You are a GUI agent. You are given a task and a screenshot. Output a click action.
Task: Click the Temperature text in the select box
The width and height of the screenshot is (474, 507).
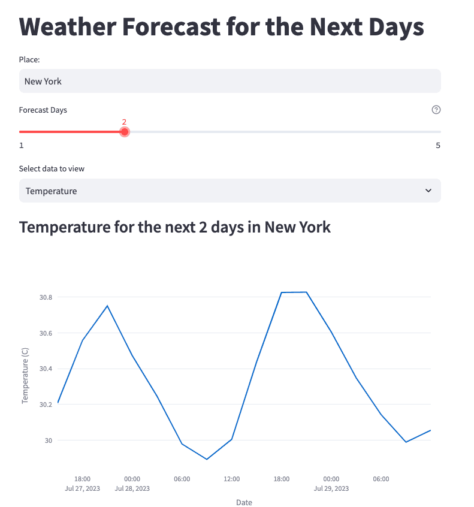pyautogui.click(x=51, y=191)
